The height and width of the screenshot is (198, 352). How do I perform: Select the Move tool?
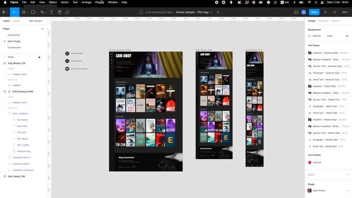pyautogui.click(x=13, y=12)
